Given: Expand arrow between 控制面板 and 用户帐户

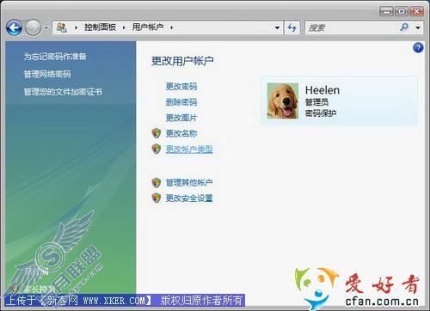Looking at the screenshot, I should [124, 27].
